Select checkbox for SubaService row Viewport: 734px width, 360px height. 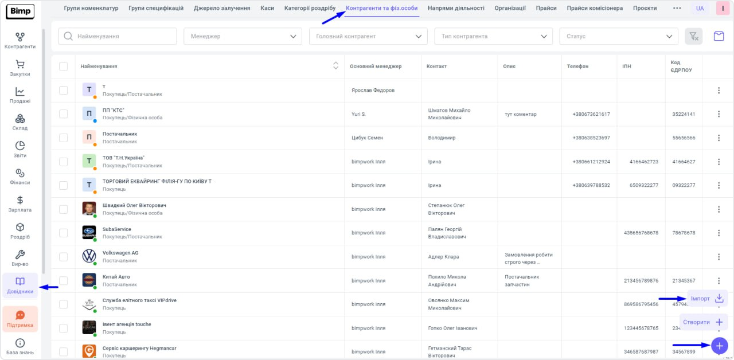[x=63, y=233]
